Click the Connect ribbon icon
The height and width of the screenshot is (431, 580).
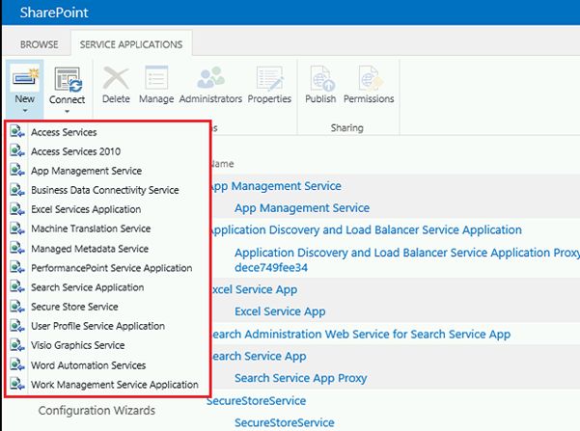click(68, 79)
